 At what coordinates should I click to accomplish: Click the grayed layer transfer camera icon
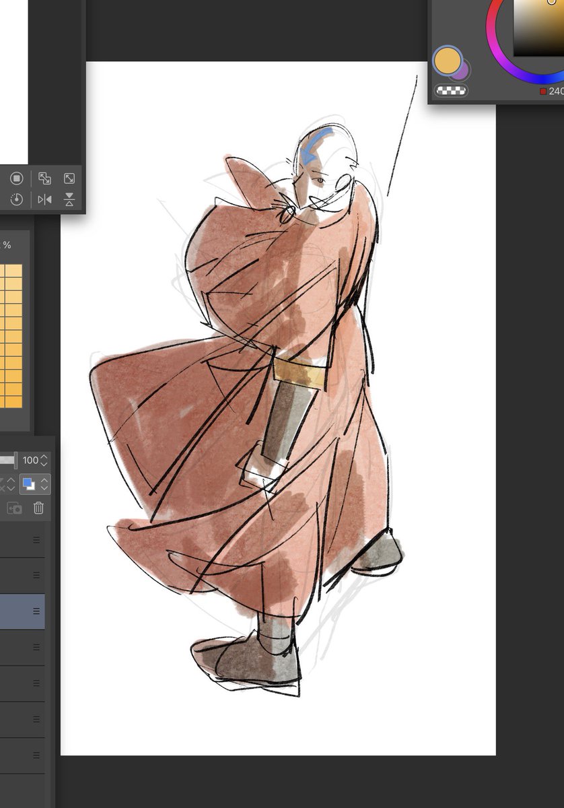coord(14,508)
